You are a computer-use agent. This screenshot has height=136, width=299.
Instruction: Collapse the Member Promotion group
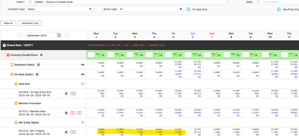(16, 103)
